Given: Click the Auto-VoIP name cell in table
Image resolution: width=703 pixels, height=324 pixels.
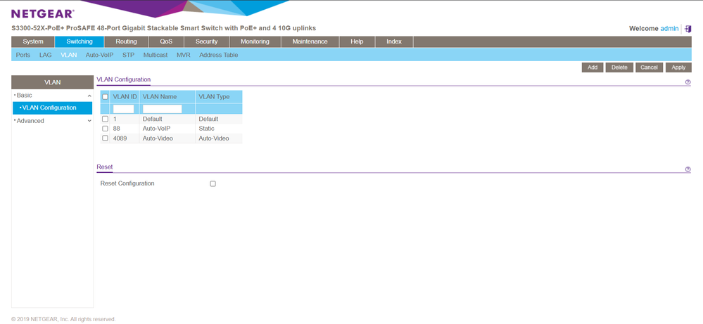Looking at the screenshot, I should tap(156, 129).
